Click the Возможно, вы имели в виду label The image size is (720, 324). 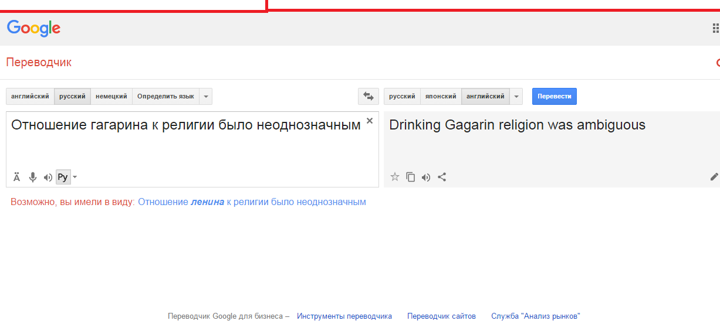73,202
